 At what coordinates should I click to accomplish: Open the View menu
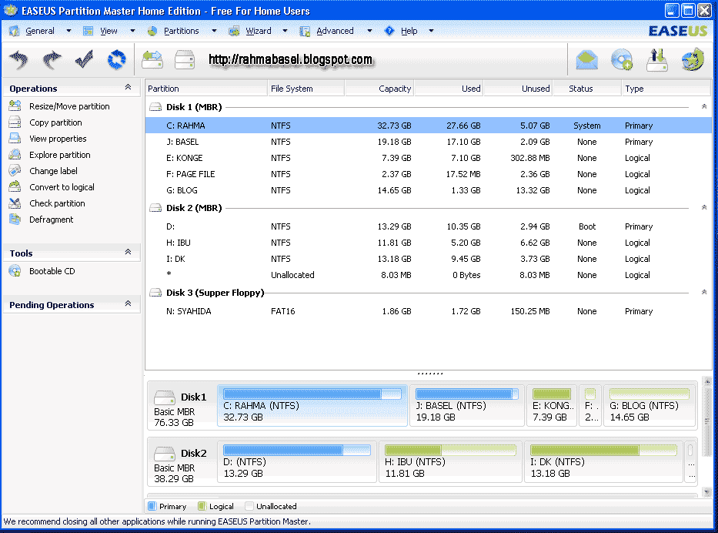point(109,31)
